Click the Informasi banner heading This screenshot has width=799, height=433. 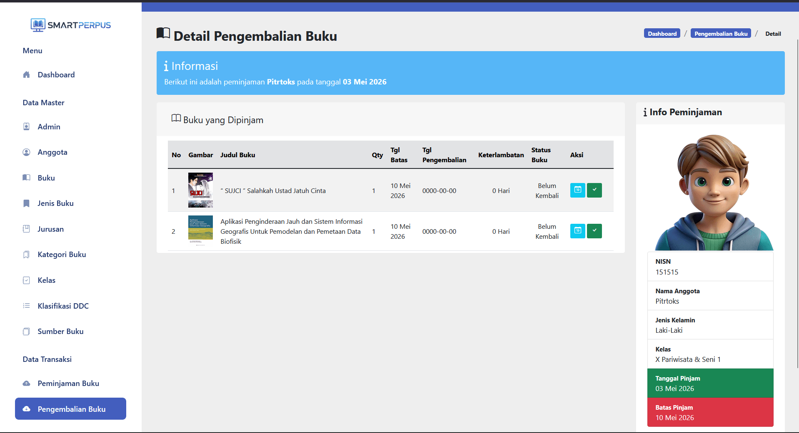point(191,66)
